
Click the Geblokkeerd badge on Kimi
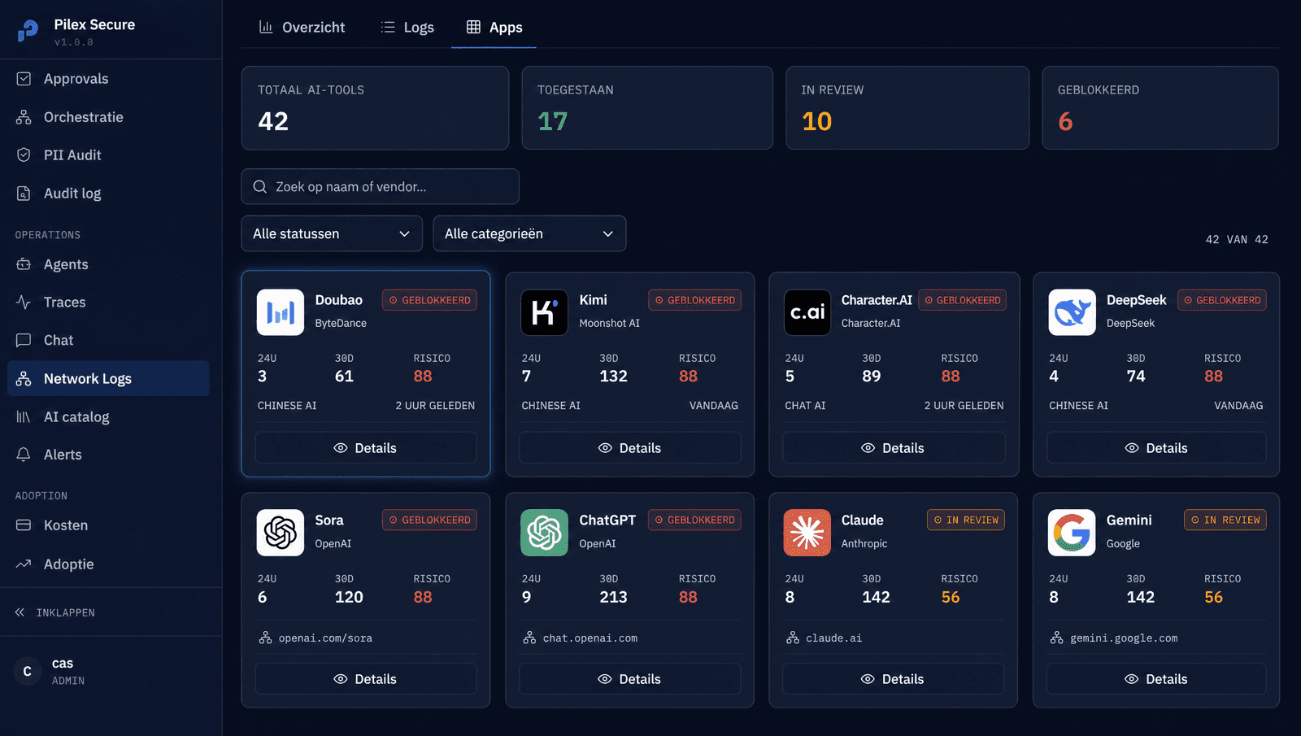pos(694,300)
